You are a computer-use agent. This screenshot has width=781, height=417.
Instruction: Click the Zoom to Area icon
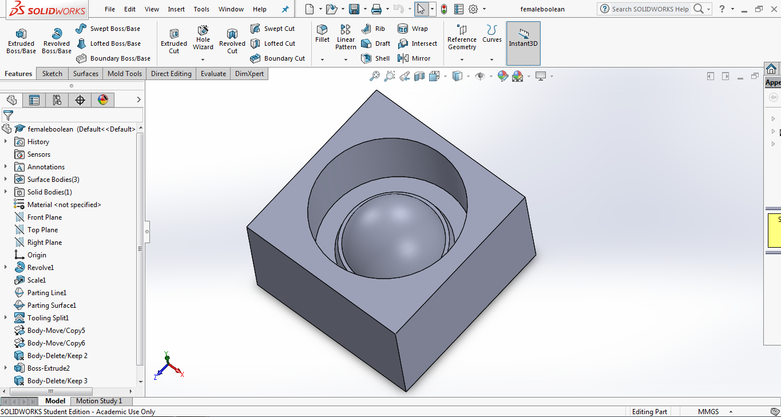(x=390, y=76)
